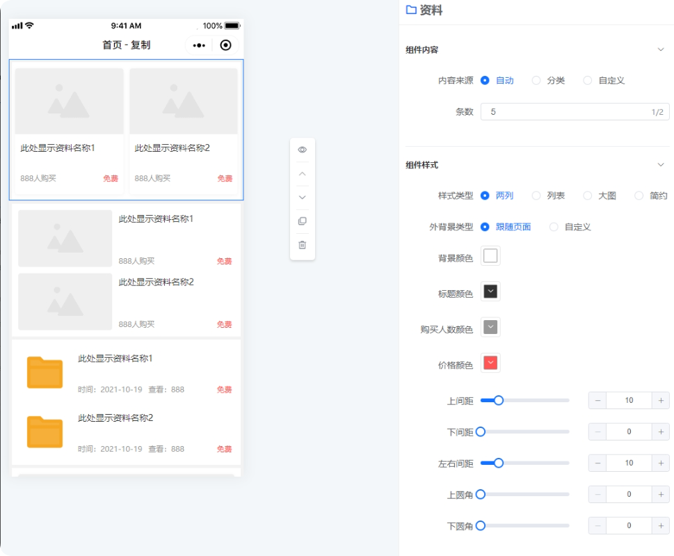
Task: Click the first orange folder icon
Action: [45, 372]
